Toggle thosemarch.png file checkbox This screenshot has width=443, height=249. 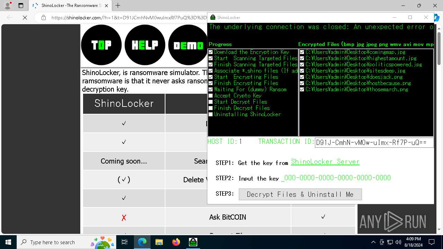pos(302,89)
